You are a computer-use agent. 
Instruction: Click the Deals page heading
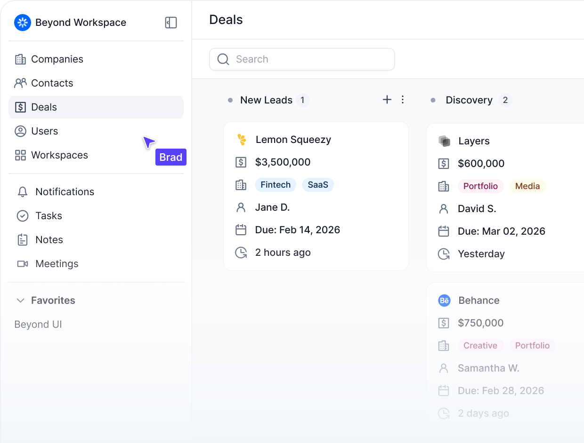pyautogui.click(x=226, y=20)
